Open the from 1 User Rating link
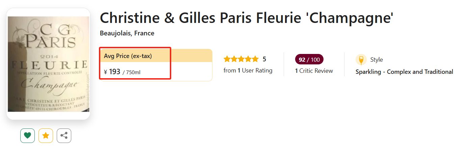464x148 pixels. pos(248,70)
